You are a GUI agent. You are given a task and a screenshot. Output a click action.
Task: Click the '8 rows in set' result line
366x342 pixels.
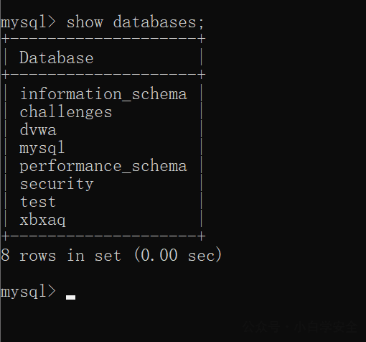[61, 255]
